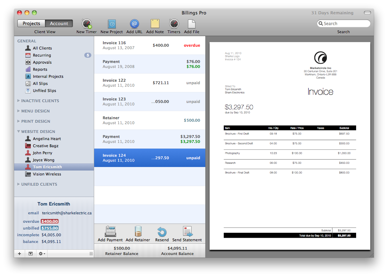Expand the Unfiled Clients group

coord(18,184)
